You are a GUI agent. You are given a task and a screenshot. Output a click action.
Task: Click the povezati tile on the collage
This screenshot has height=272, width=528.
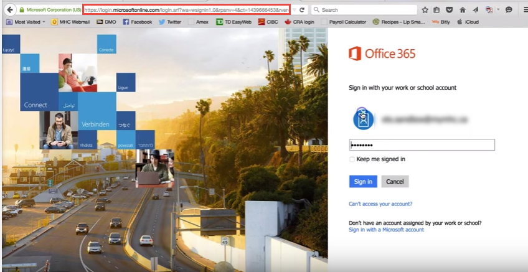(x=126, y=139)
